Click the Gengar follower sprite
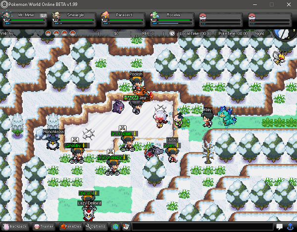The height and width of the screenshot is (232, 297). [x=118, y=106]
